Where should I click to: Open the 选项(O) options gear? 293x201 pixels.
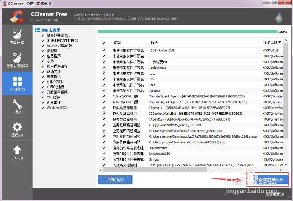[17, 129]
